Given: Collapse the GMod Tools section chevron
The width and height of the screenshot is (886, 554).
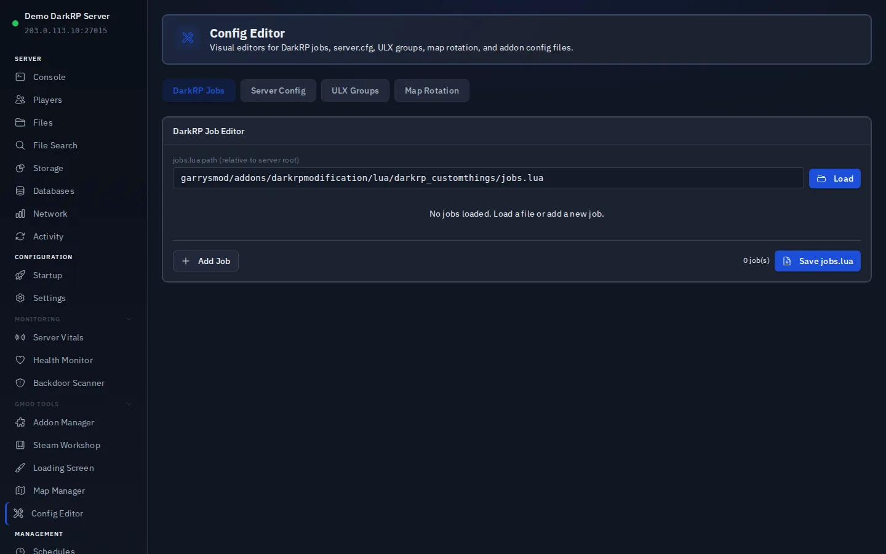Looking at the screenshot, I should coord(129,404).
